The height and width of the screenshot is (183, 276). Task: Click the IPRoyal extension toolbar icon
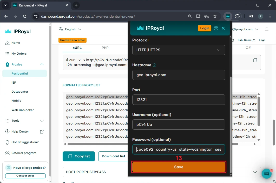[x=228, y=16]
